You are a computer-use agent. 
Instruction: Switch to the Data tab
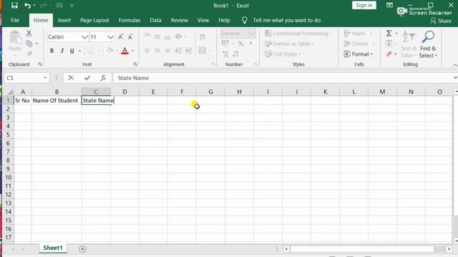155,20
